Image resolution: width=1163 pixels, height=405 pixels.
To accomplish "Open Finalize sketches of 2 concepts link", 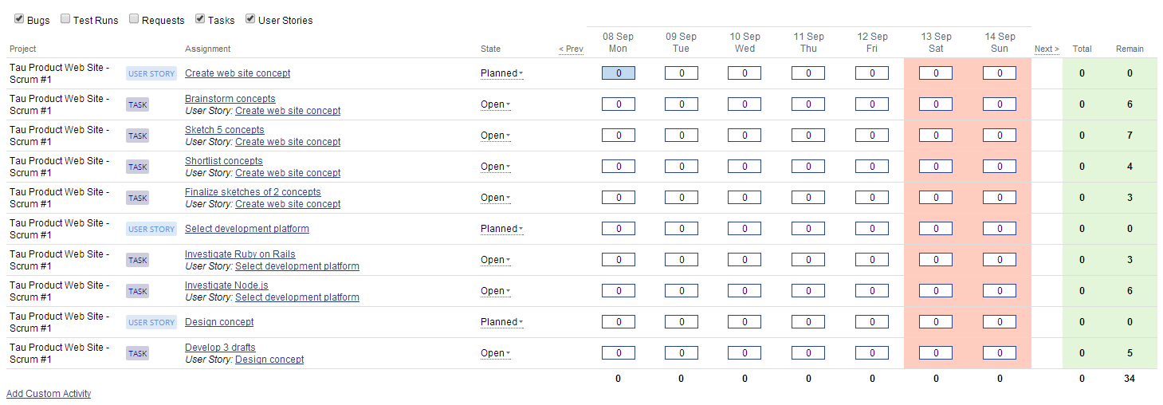I will coord(253,192).
